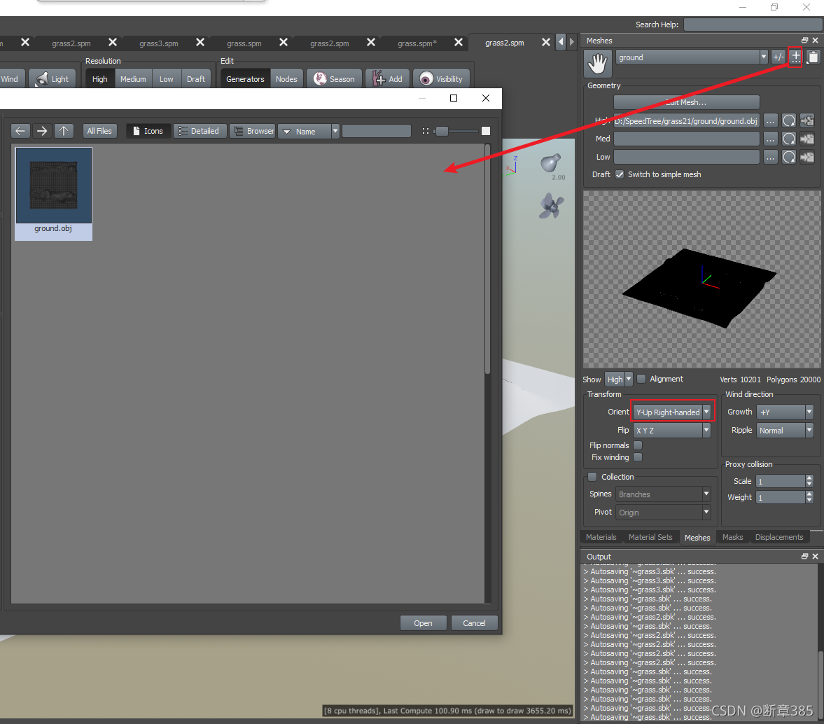Browse for Low geometry file with ellipsis
824x724 pixels.
[770, 158]
